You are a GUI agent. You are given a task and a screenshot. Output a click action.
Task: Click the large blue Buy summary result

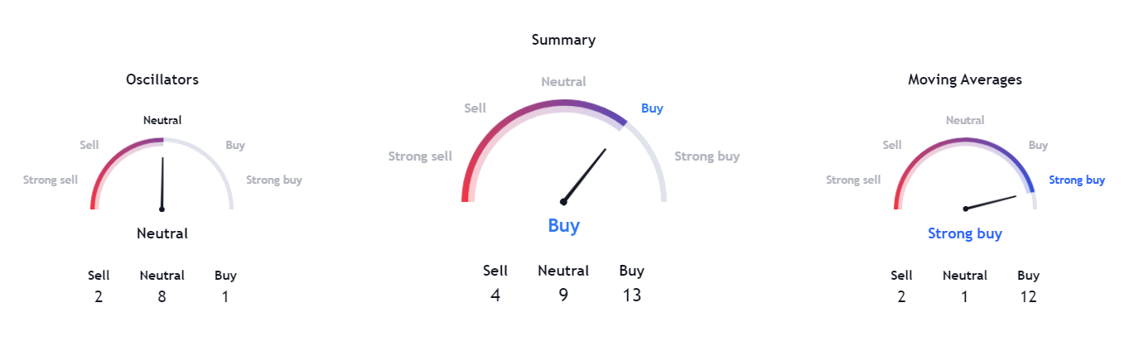click(564, 225)
